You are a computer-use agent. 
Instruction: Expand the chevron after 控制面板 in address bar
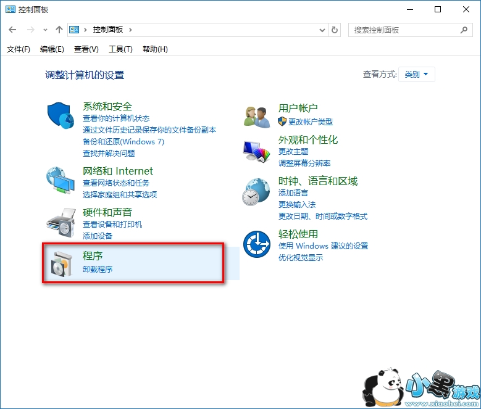[x=130, y=30]
